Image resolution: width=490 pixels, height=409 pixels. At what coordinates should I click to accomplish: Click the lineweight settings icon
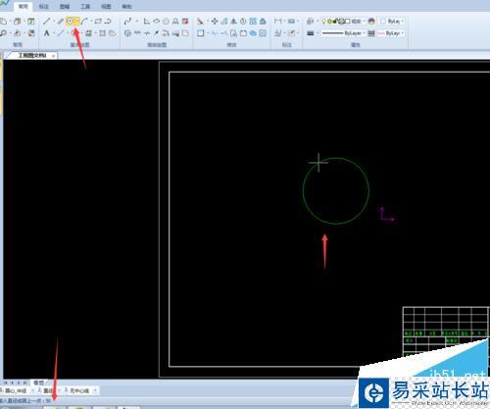(311, 33)
